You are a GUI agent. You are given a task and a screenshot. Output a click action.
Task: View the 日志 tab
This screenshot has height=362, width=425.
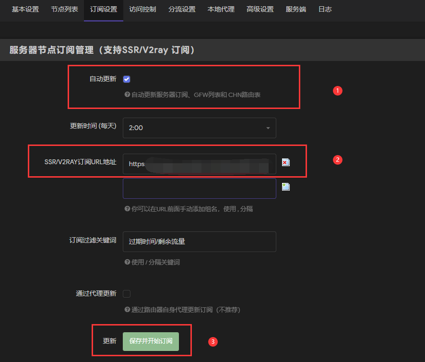[325, 9]
